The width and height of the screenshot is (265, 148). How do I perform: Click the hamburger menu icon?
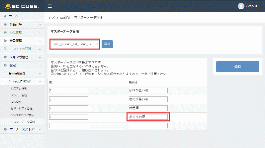50,6
